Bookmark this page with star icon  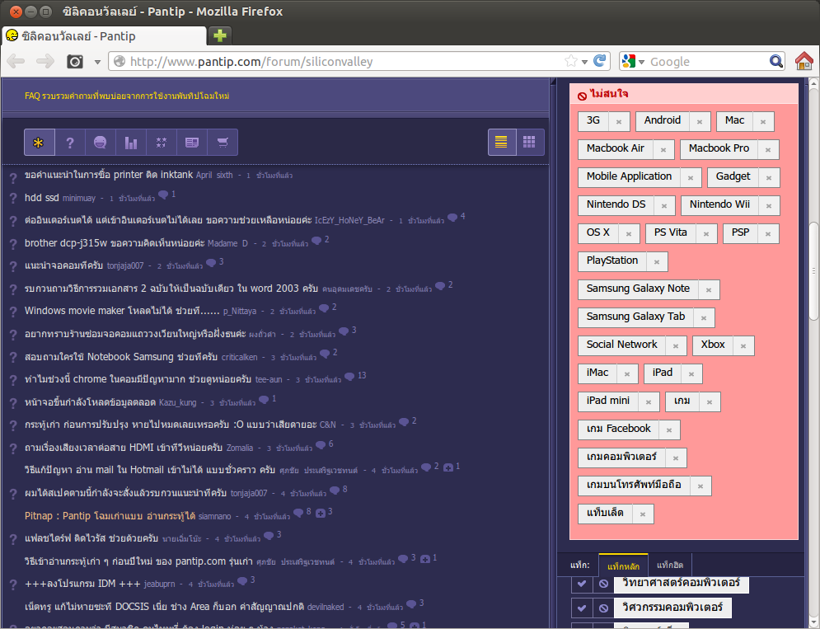pyautogui.click(x=570, y=61)
